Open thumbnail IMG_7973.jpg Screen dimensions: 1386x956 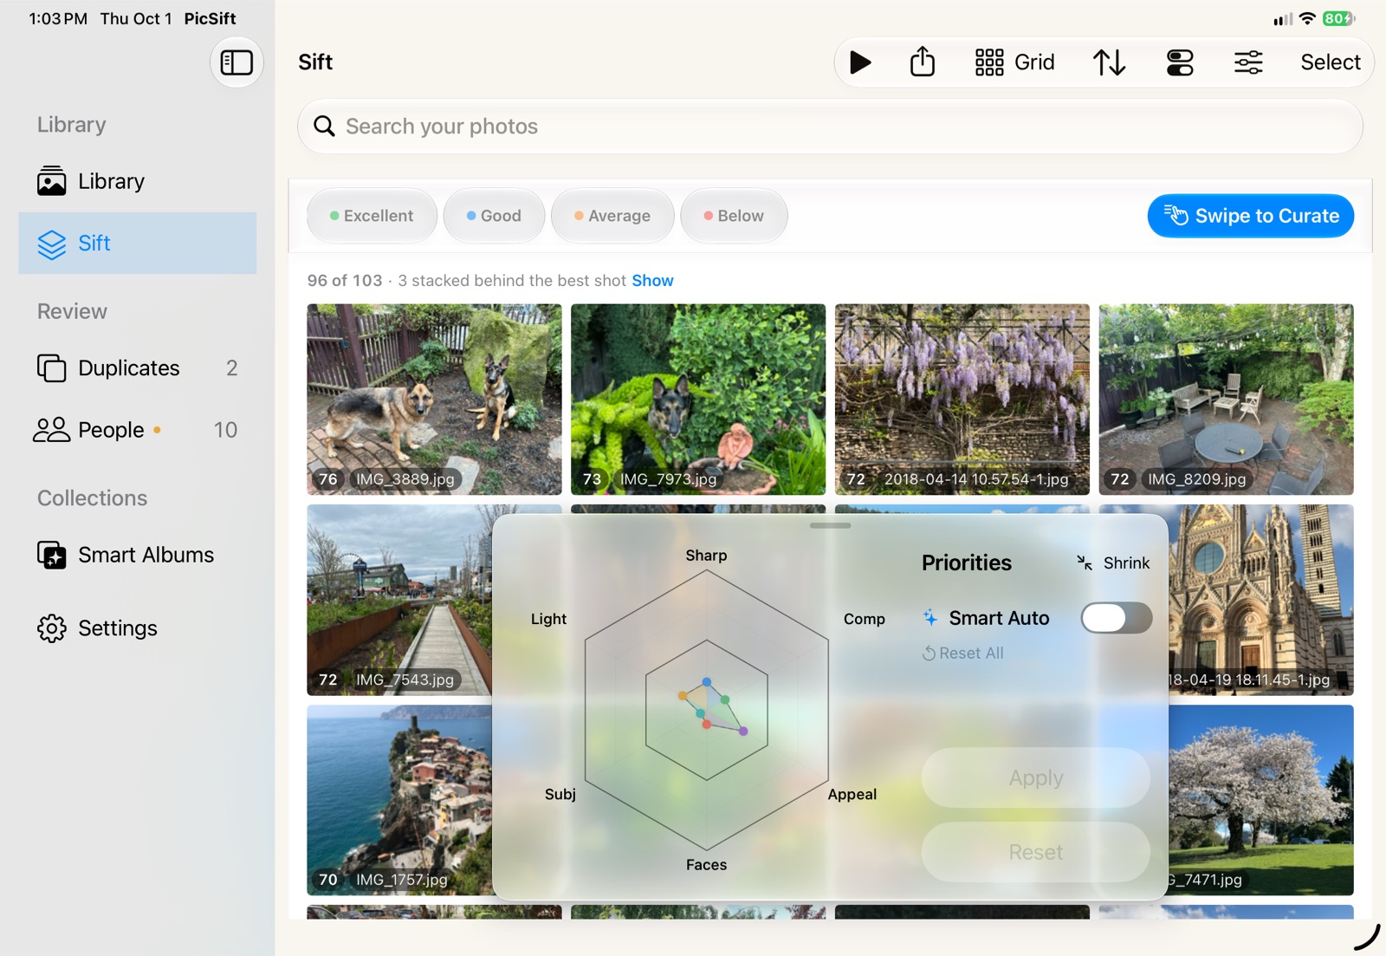pos(698,400)
